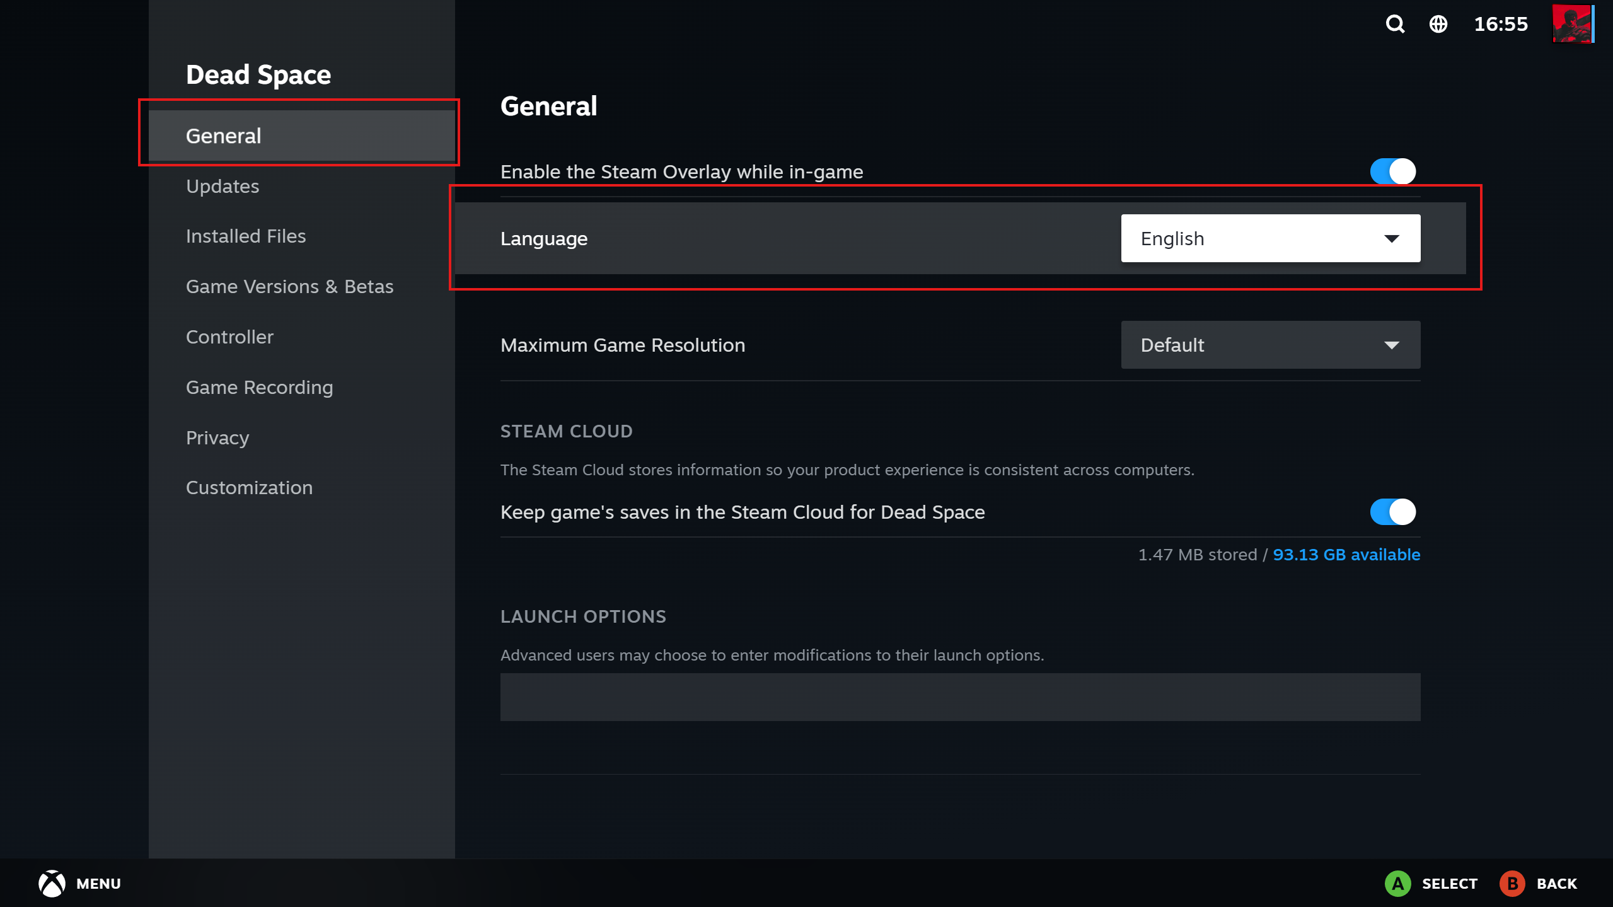
Task: Open the Game Recording section
Action: 302,388
